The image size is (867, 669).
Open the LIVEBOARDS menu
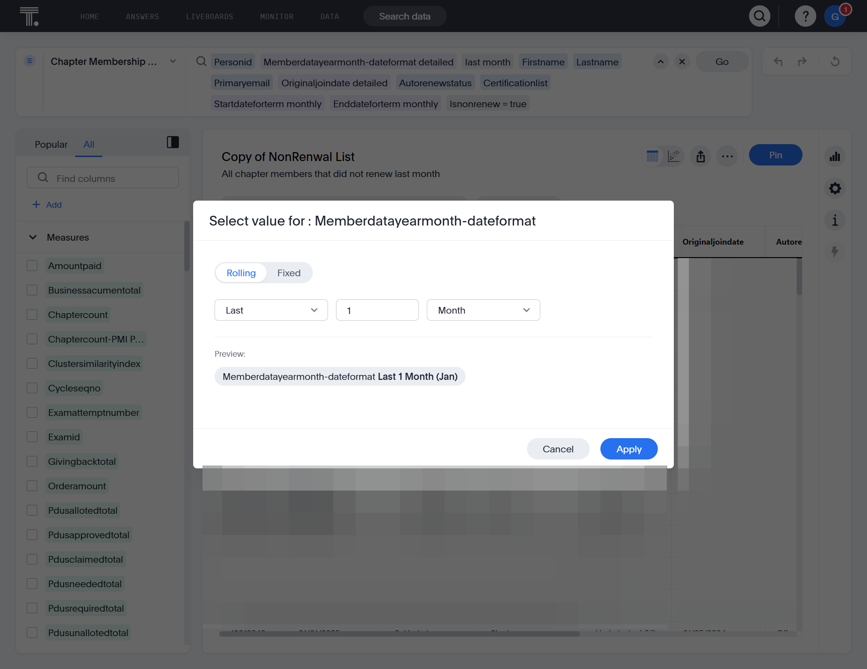click(210, 16)
